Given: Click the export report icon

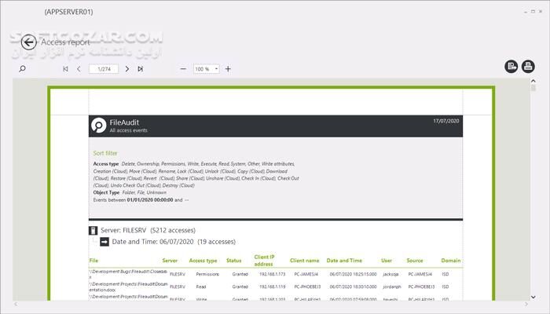Looking at the screenshot, I should coord(511,67).
